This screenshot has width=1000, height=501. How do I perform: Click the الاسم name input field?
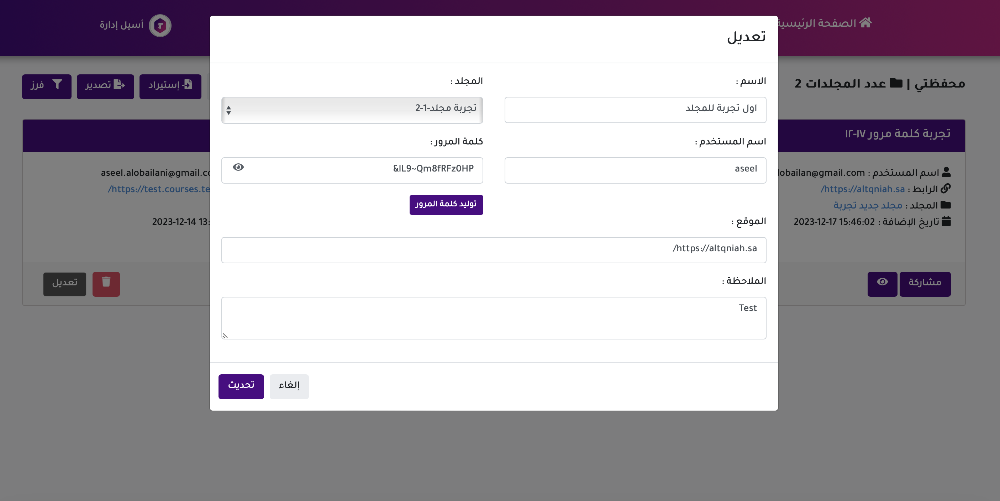click(635, 110)
